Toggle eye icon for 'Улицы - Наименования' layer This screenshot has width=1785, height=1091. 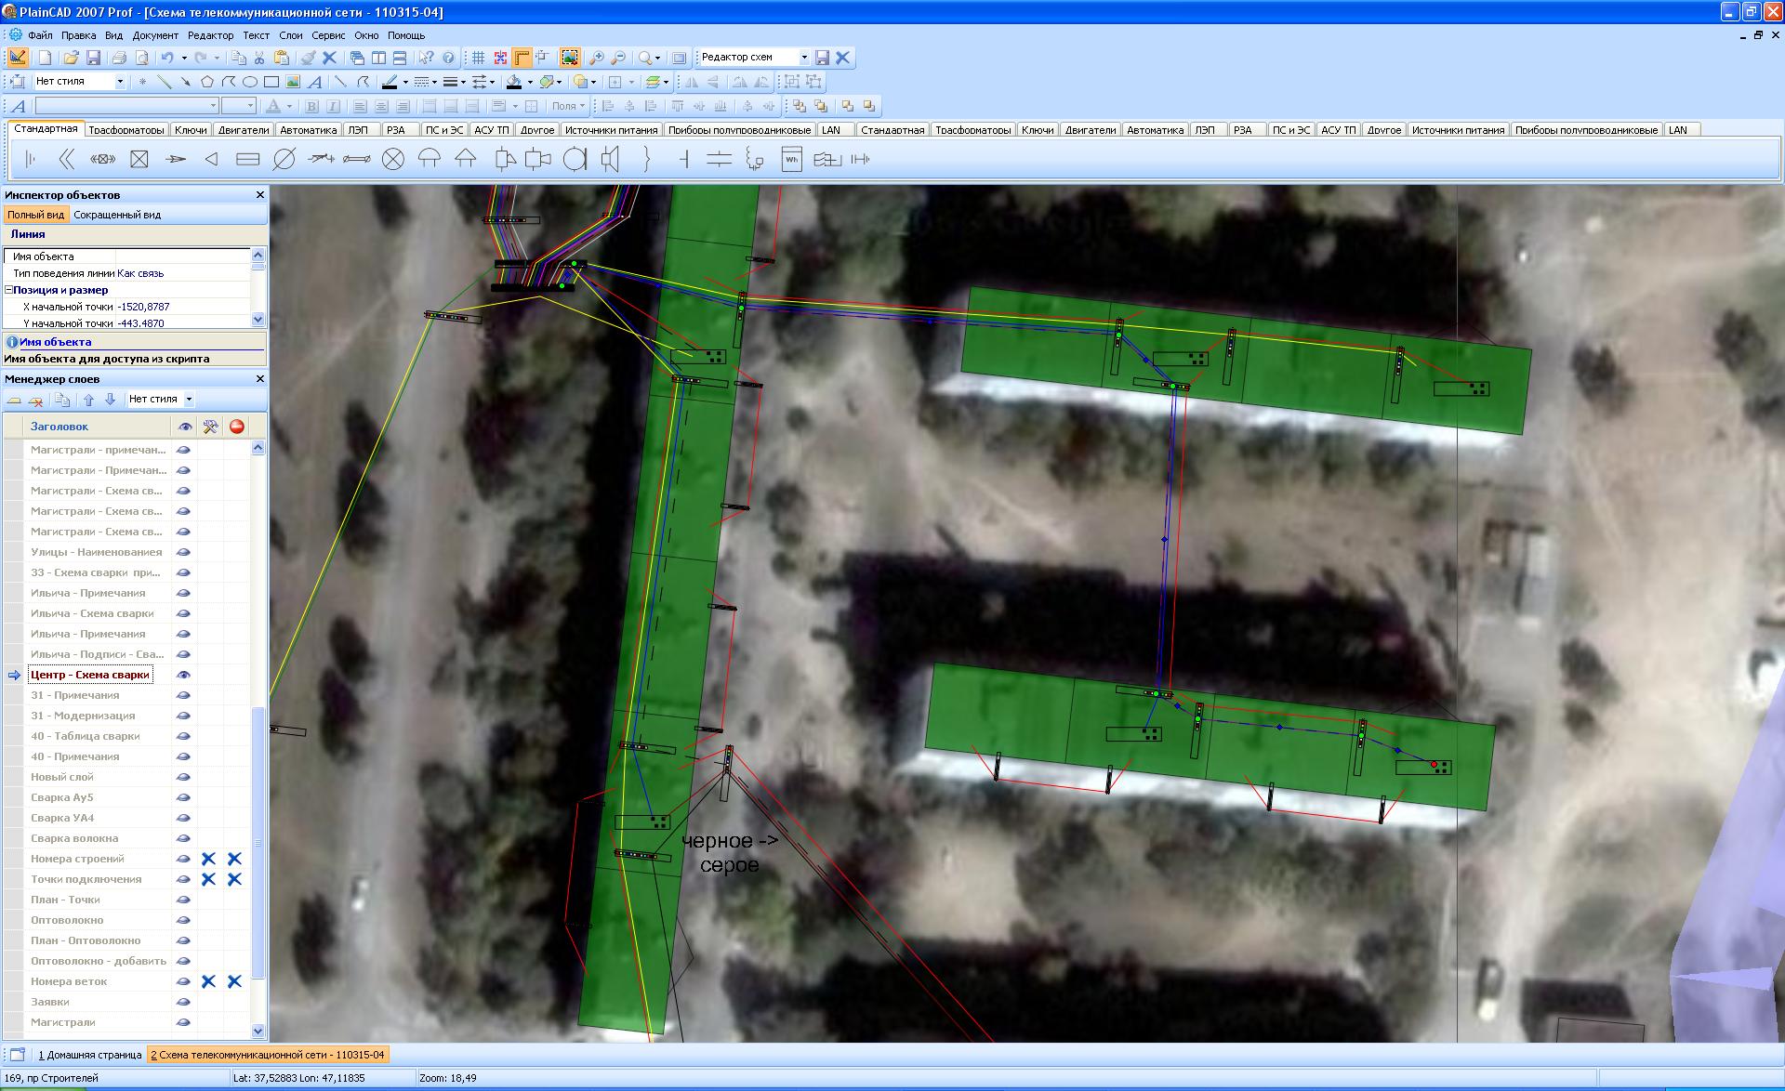183,552
